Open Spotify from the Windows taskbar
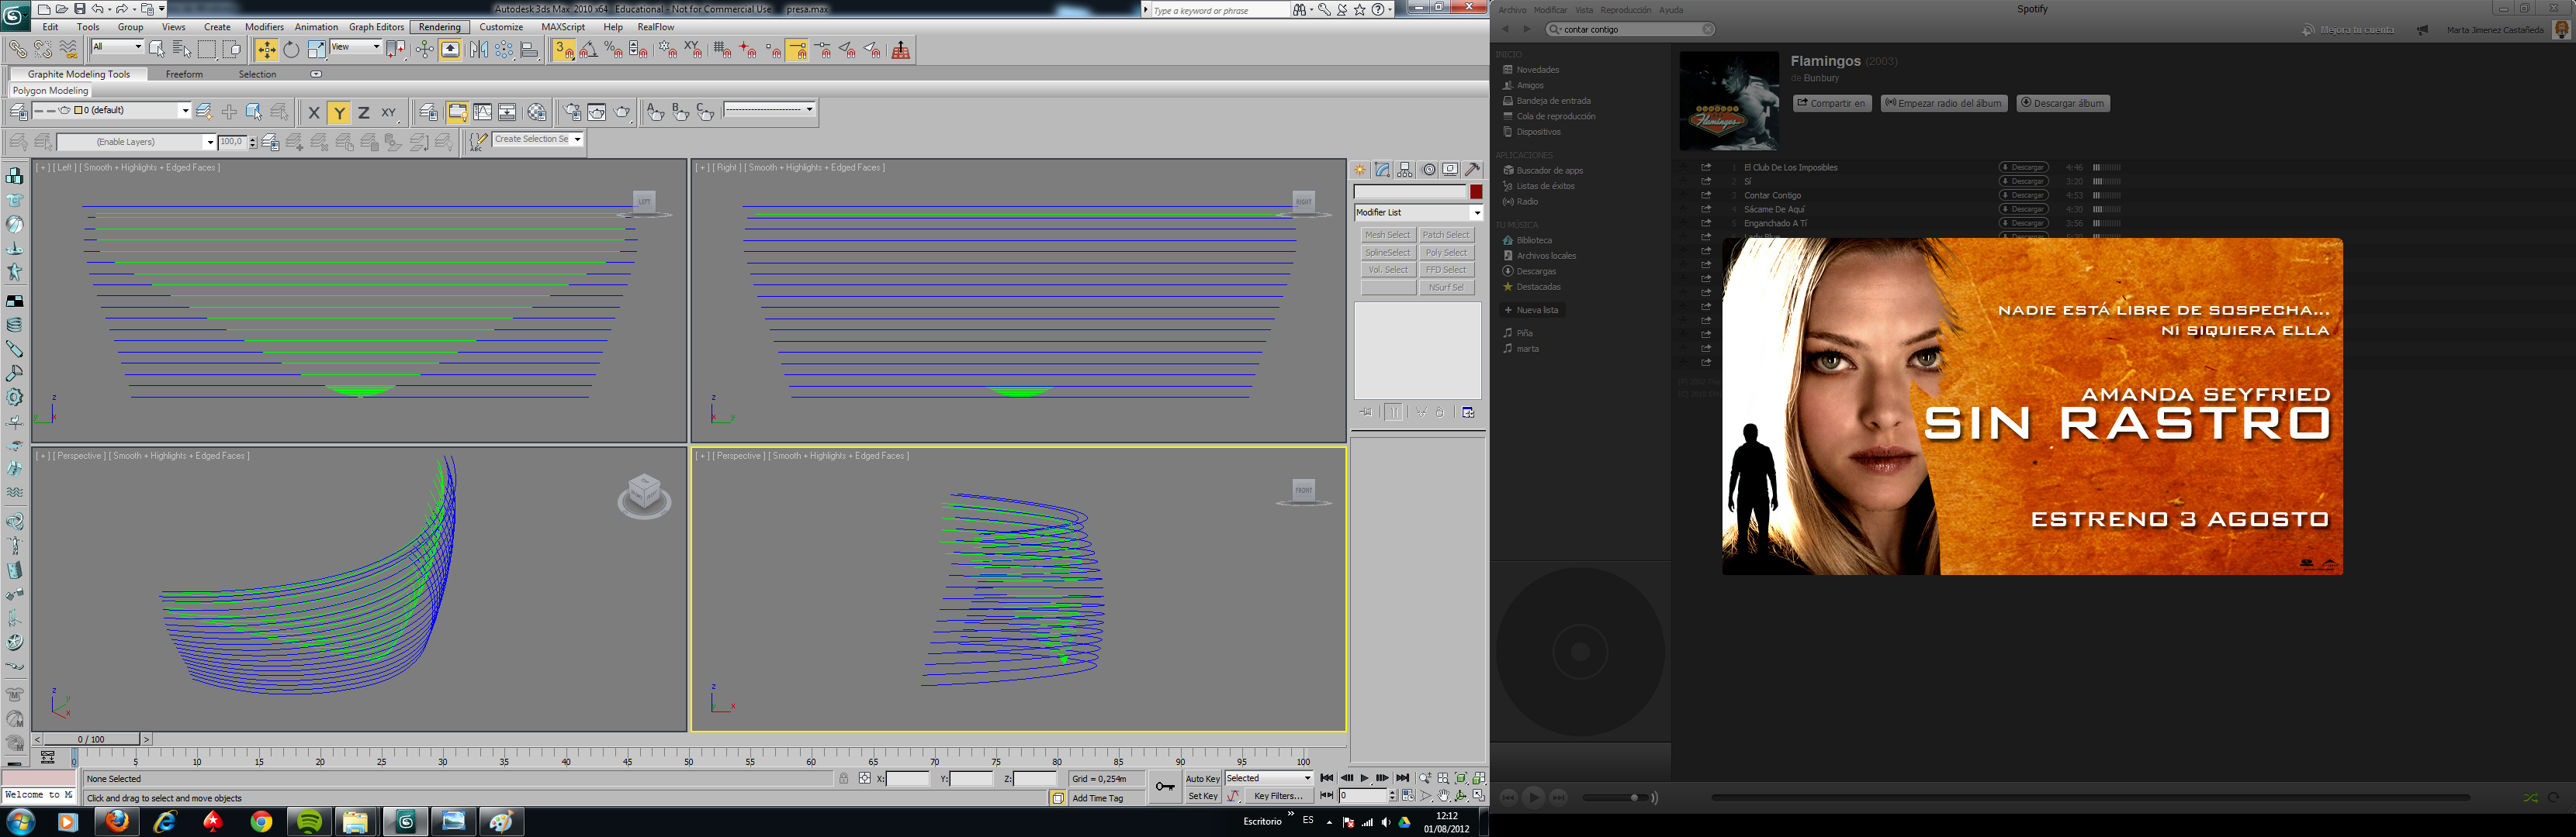 (310, 821)
